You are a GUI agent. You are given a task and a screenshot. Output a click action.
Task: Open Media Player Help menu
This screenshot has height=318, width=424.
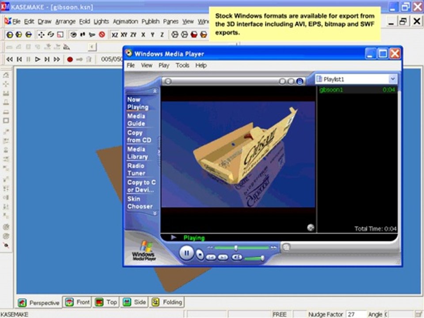click(201, 65)
